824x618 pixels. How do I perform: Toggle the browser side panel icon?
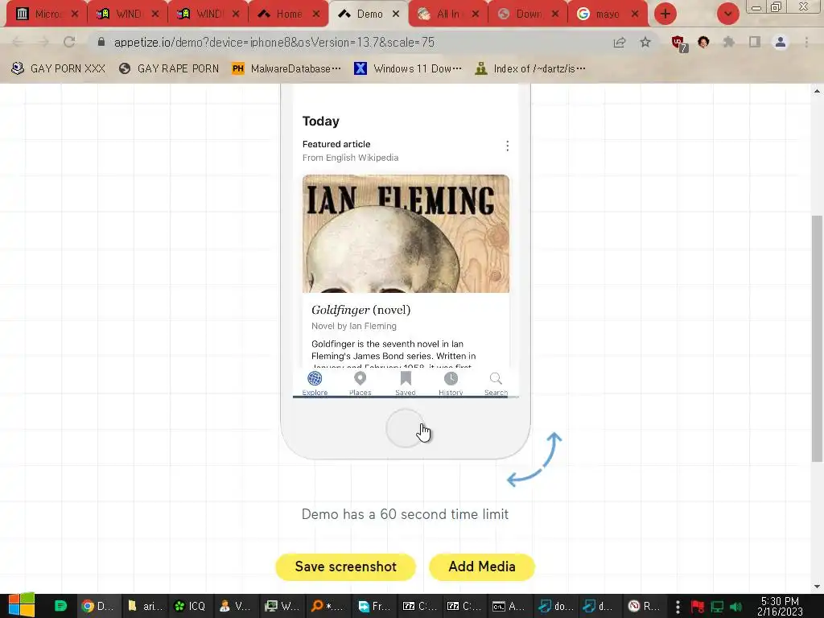pyautogui.click(x=755, y=42)
